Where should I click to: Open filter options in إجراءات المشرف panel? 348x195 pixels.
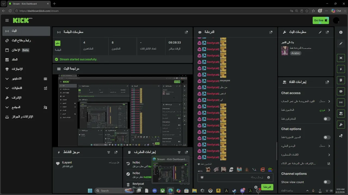[179, 152]
